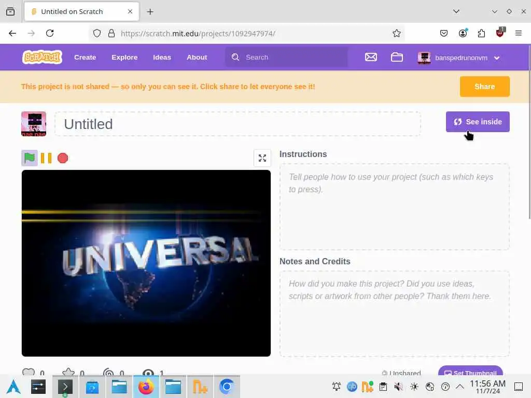Open the messages envelope icon
The width and height of the screenshot is (531, 398).
[x=371, y=57]
